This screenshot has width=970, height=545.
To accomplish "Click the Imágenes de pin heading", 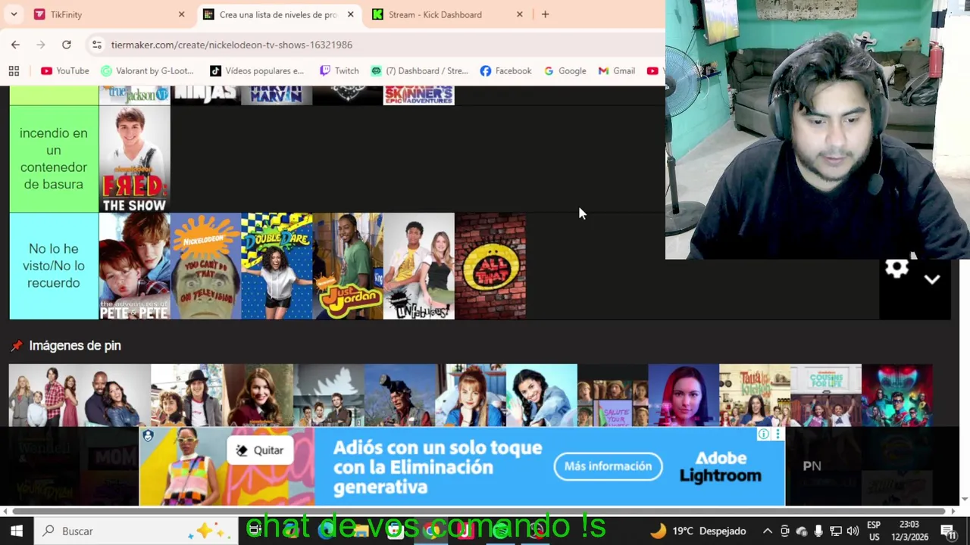I will click(x=74, y=345).
